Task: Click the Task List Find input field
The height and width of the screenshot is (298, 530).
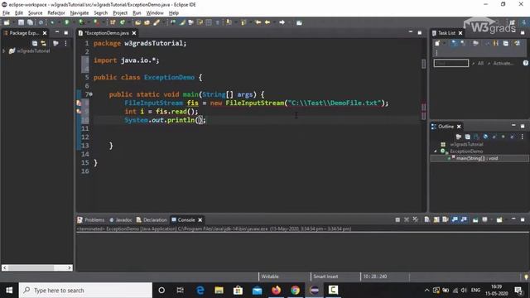Action: [x=451, y=63]
